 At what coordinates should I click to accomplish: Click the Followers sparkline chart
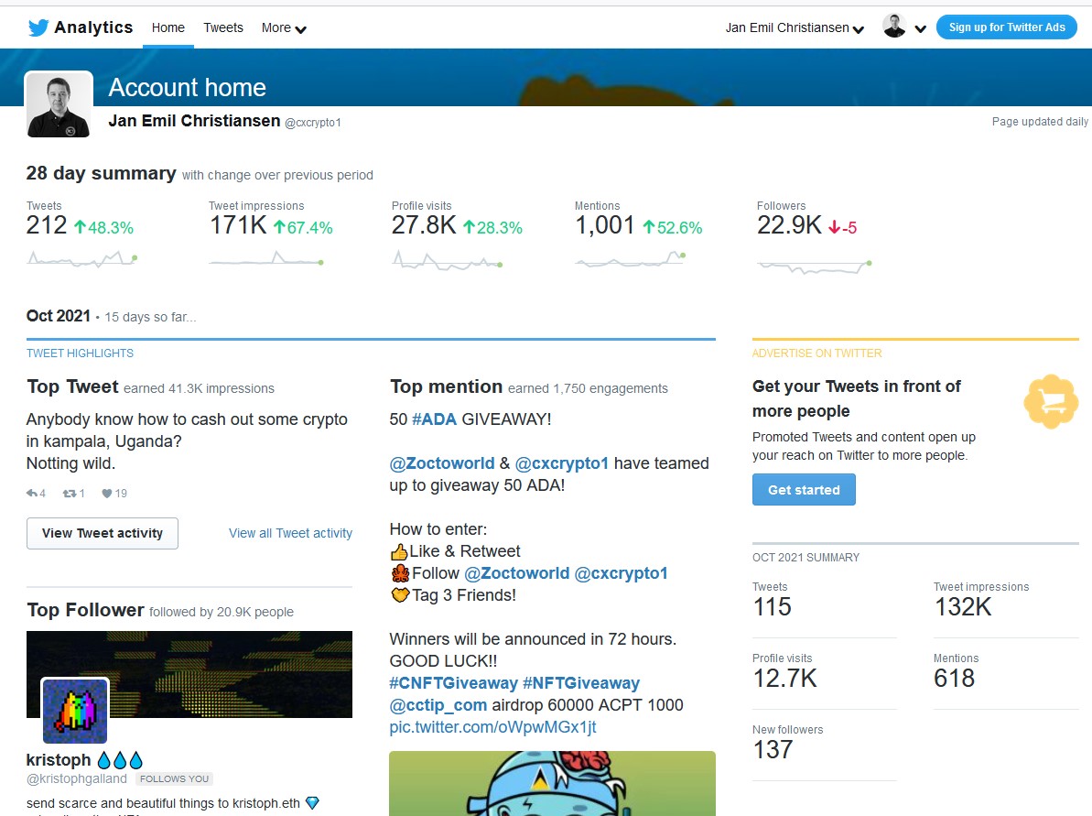coord(814,267)
